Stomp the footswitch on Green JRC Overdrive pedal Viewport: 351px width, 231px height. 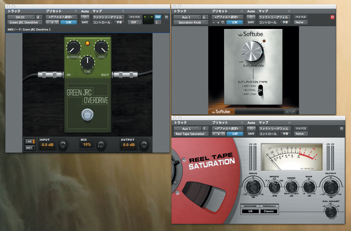click(87, 115)
